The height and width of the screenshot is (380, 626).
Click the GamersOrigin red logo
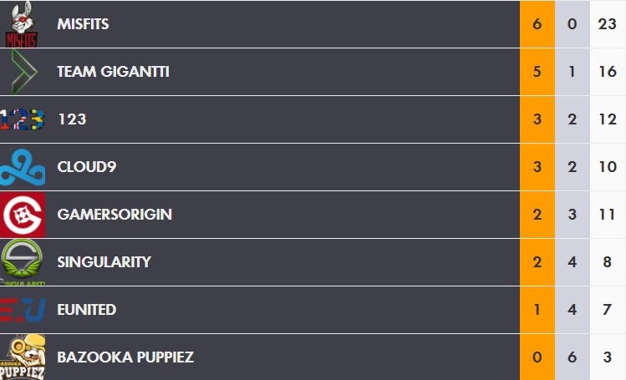pyautogui.click(x=22, y=215)
